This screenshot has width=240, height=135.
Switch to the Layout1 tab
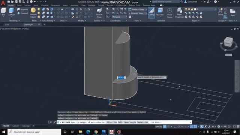click(x=16, y=126)
